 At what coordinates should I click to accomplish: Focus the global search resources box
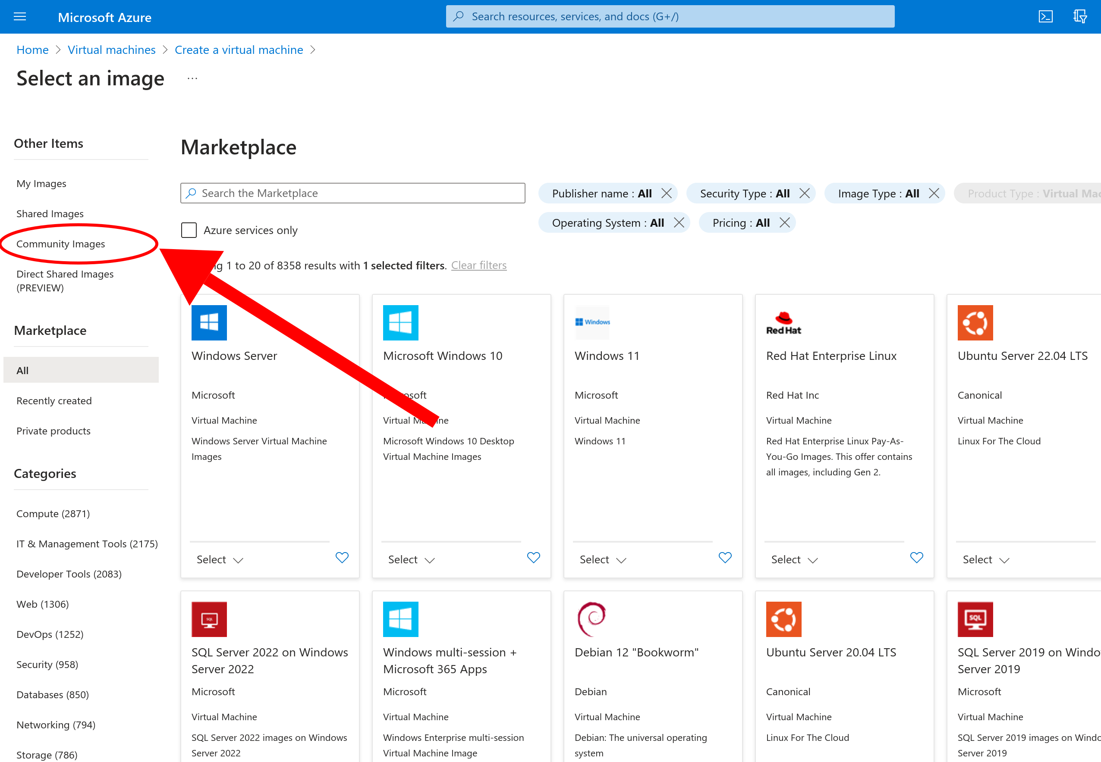point(670,16)
